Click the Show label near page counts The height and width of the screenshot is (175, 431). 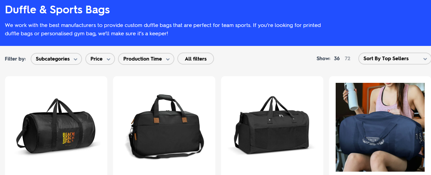(323, 59)
